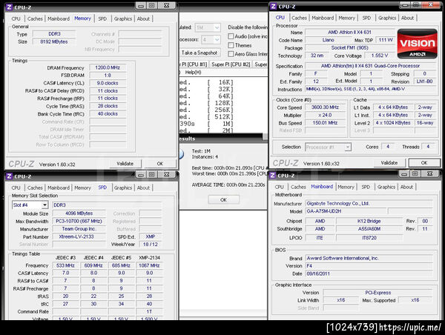Open SPD tab in Memory window
Image resolution: width=445 pixels, height=335 pixels.
[x=102, y=19]
